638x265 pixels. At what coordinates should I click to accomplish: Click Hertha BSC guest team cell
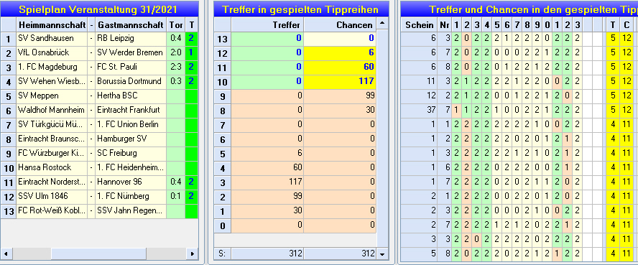[x=131, y=96]
